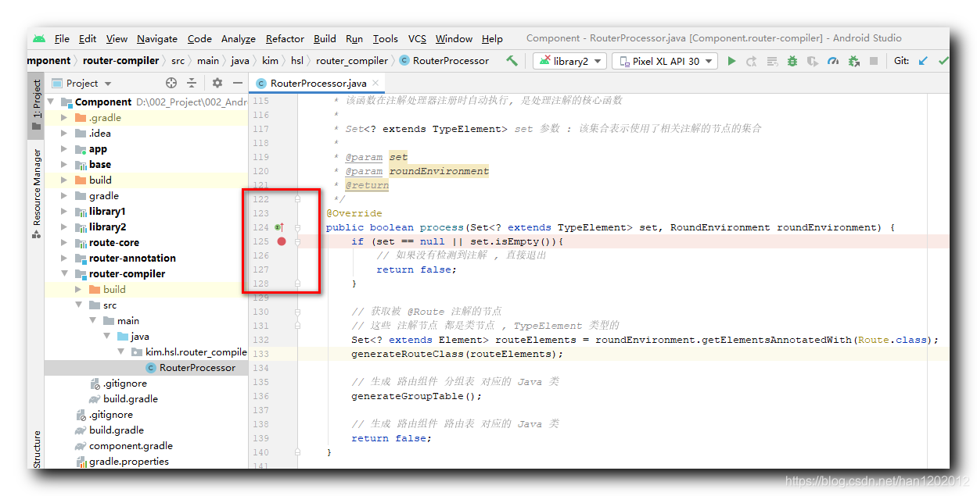Click Attach Debugger to Android Process icon
977x496 pixels.
coord(853,61)
